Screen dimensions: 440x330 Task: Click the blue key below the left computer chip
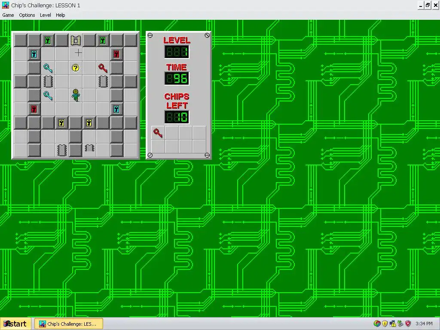[48, 95]
